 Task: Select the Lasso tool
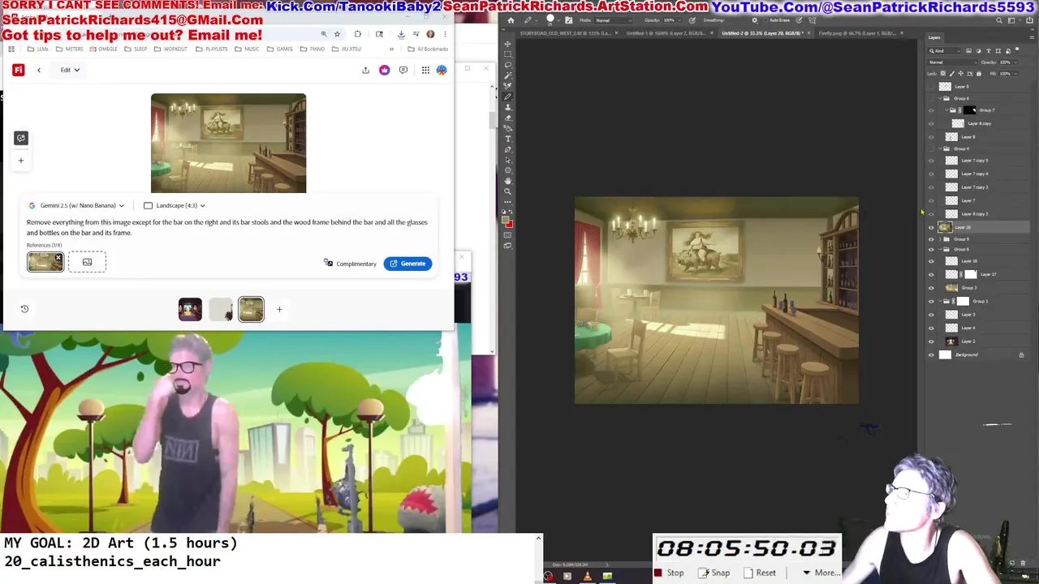coord(508,65)
